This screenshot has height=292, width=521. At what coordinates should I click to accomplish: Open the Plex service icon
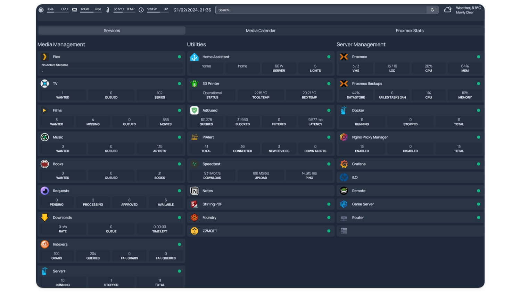coord(44,57)
